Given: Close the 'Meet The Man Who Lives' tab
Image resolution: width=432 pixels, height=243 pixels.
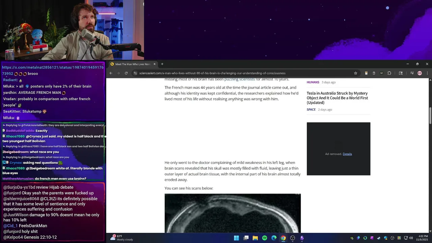Looking at the screenshot, I should click(x=155, y=64).
